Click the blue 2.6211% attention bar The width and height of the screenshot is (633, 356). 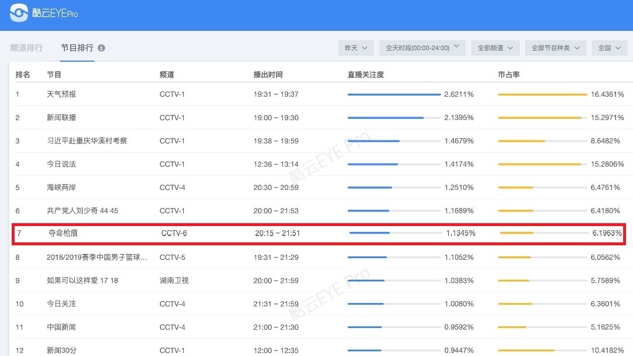(x=394, y=94)
